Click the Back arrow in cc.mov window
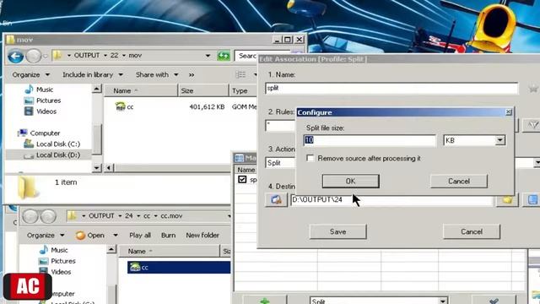The width and height of the screenshot is (540, 304). point(30,216)
